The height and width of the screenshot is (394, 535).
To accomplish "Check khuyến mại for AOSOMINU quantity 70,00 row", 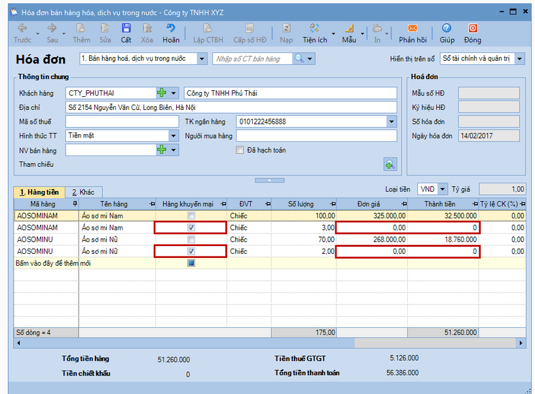I will click(191, 240).
